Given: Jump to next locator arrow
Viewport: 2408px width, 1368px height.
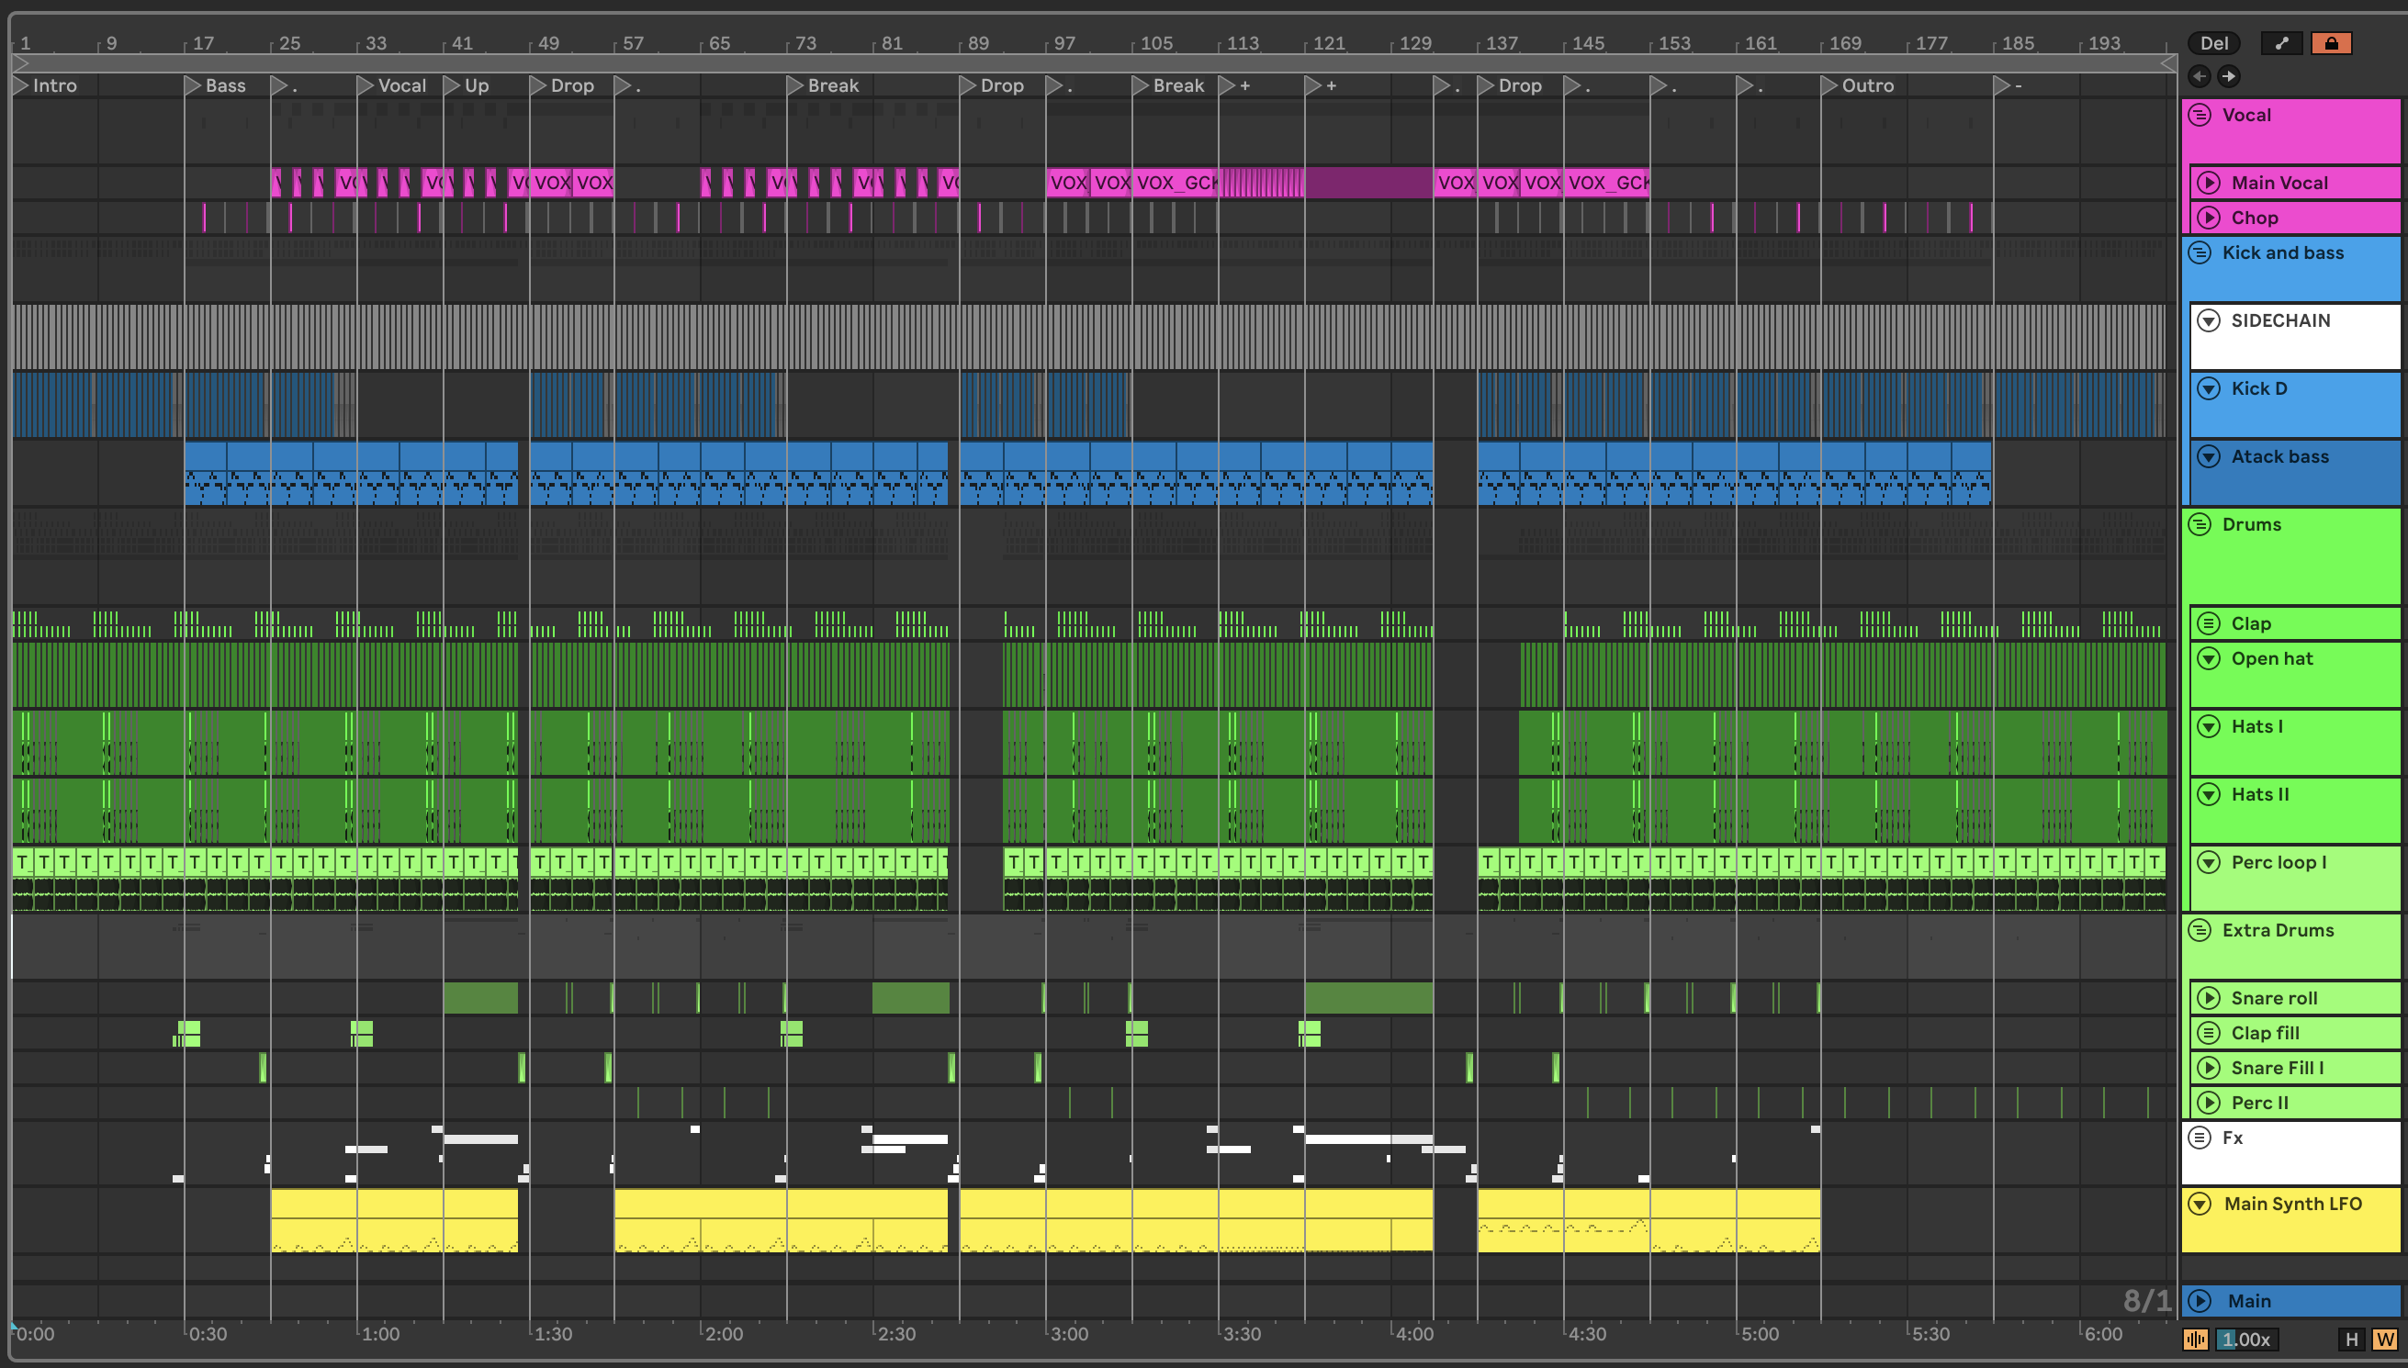Looking at the screenshot, I should click(2229, 76).
